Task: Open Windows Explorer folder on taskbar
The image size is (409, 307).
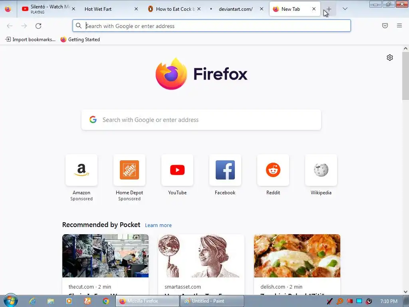Action: 51,301
